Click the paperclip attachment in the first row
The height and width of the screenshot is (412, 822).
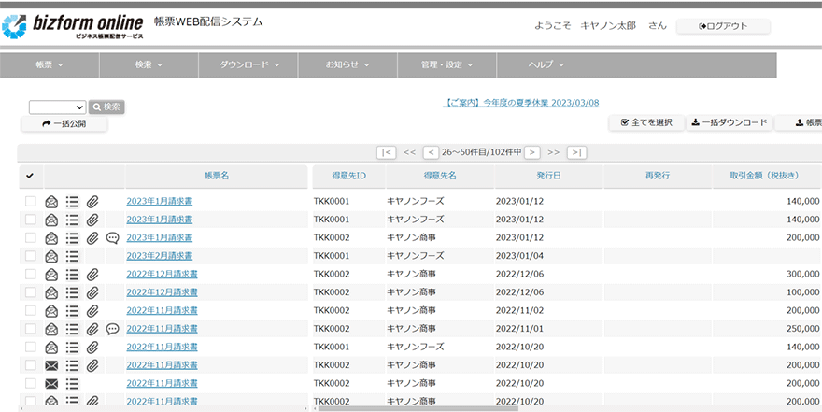point(92,201)
